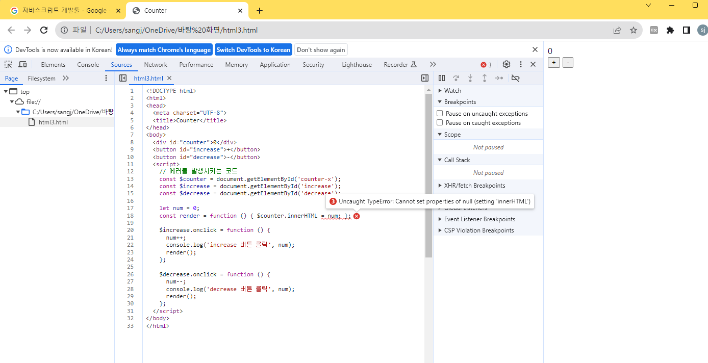This screenshot has width=708, height=363.
Task: Click the - decrease button on page
Action: [568, 62]
